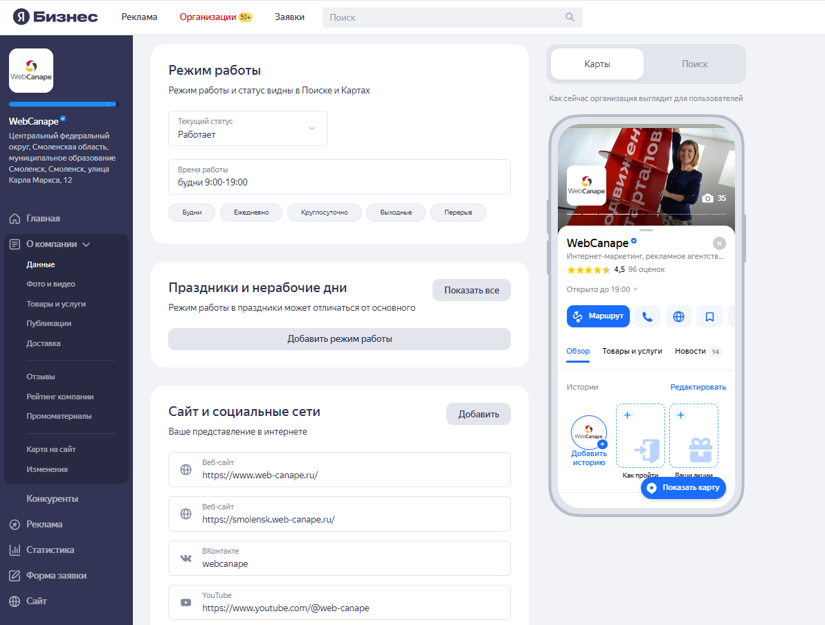Viewport: 825px width, 625px height.
Task: Click the Показать все button
Action: coord(471,290)
